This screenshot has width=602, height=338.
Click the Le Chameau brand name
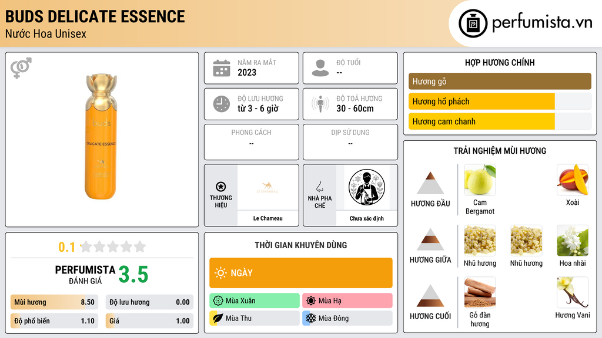267,218
